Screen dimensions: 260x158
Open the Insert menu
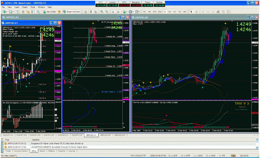(x=17, y=8)
